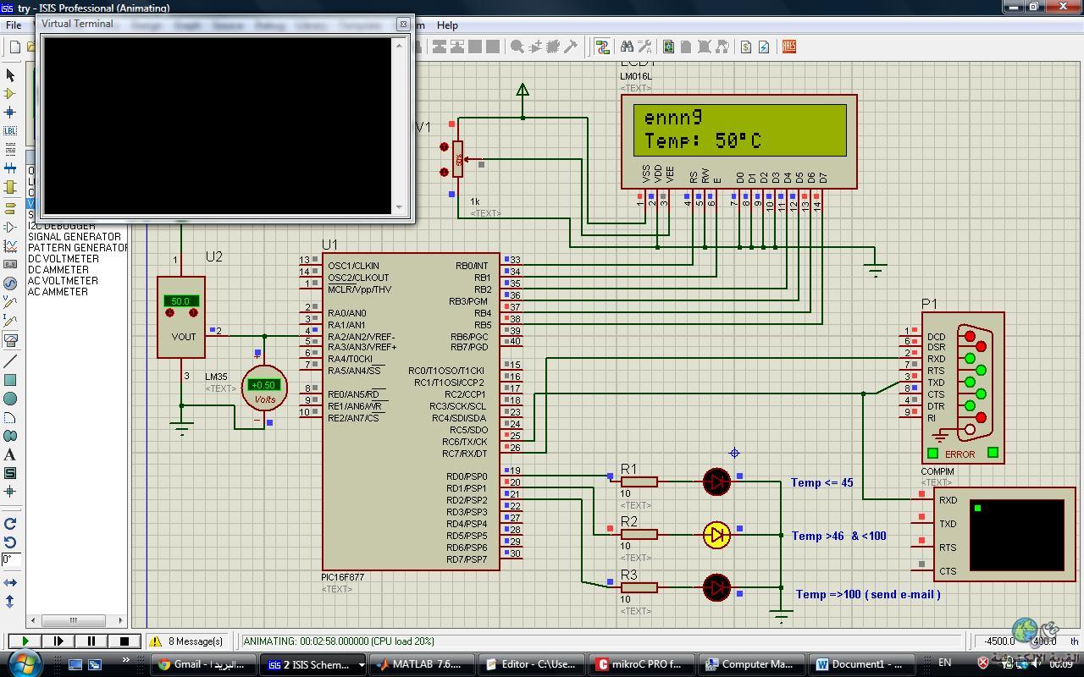Select the 2D Arc graphics tool
Viewport: 1084px width, 677px height.
coord(10,417)
